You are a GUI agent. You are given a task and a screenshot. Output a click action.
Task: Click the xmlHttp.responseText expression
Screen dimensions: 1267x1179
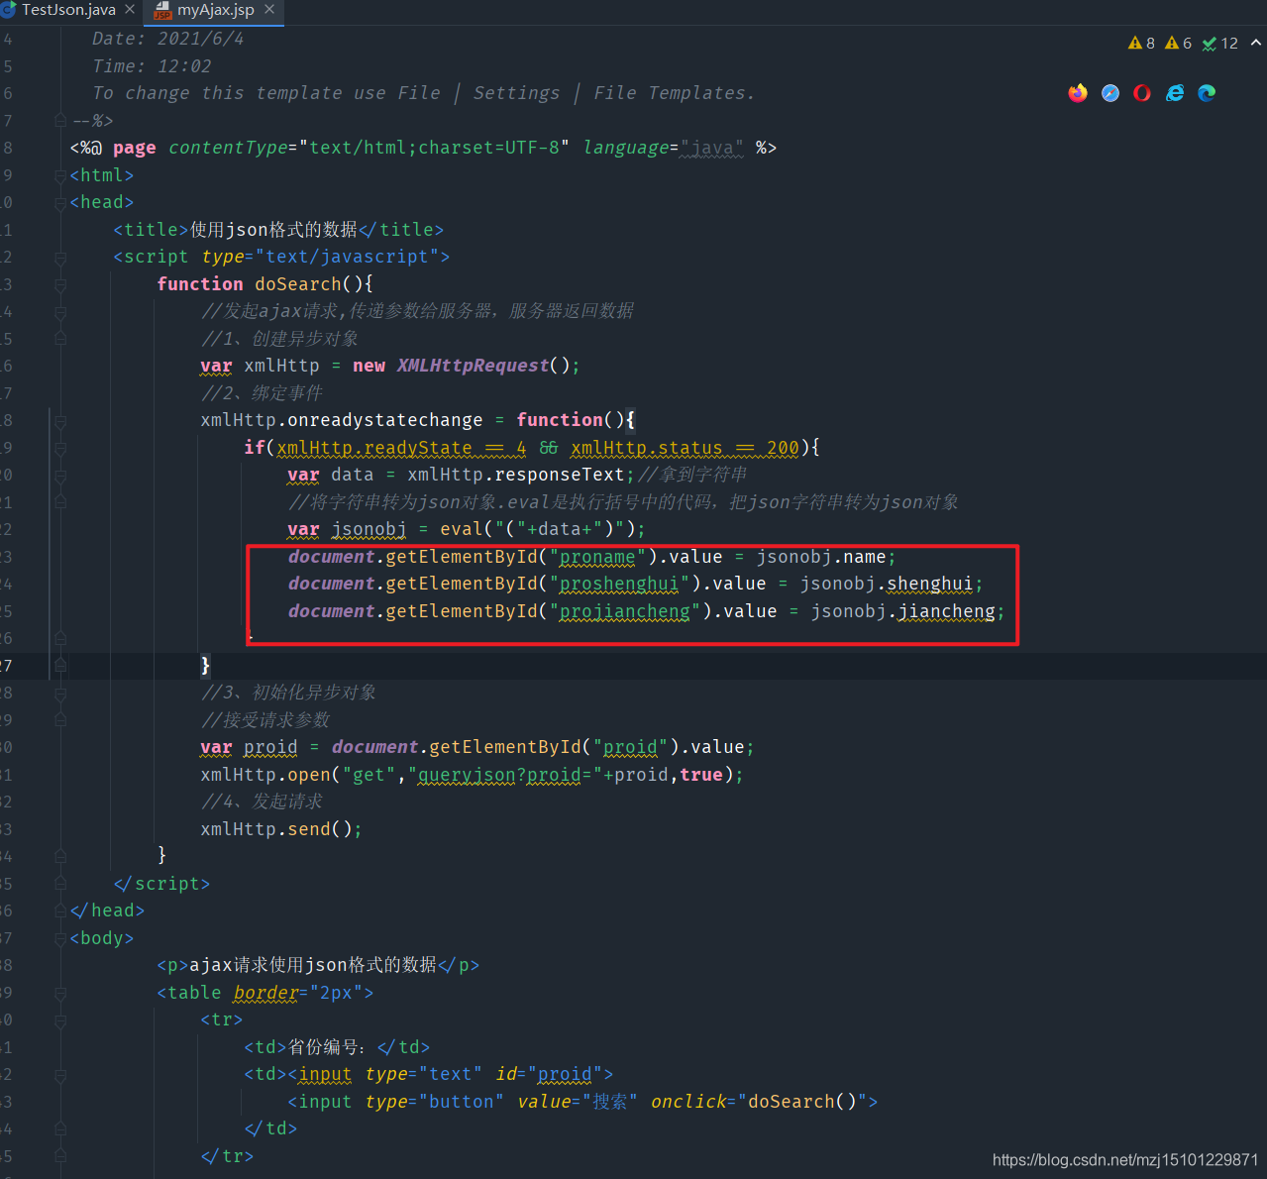click(x=516, y=475)
